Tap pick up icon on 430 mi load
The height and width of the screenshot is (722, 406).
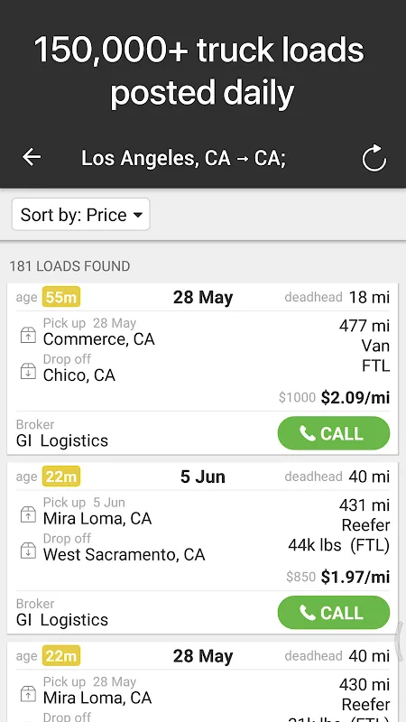28,693
